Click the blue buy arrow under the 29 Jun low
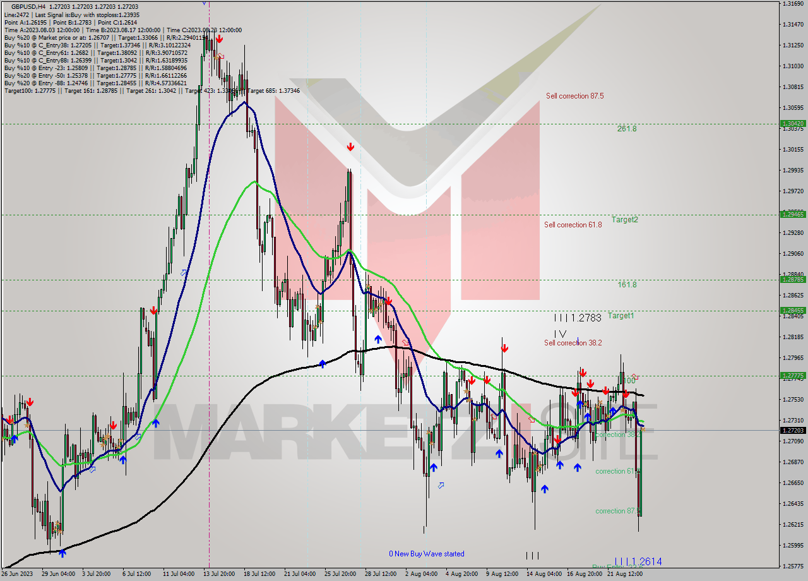 62,553
